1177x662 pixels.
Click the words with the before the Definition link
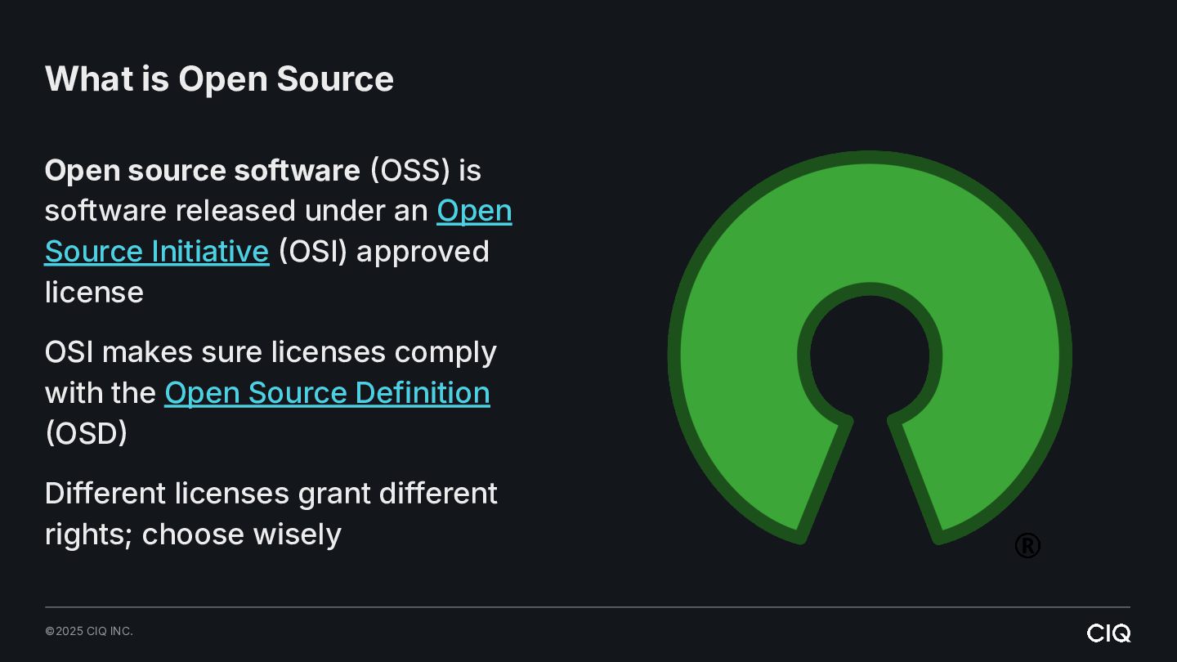tap(100, 393)
